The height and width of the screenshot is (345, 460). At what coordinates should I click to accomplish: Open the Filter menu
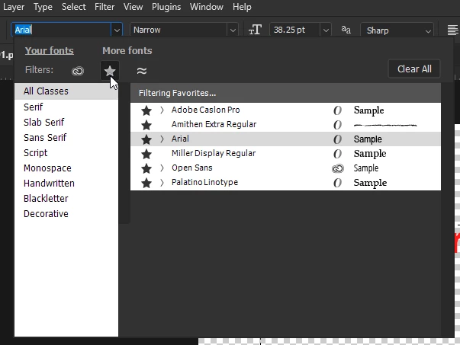click(105, 7)
